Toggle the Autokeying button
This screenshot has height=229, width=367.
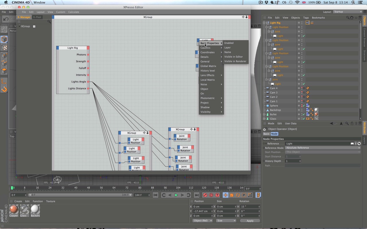click(x=211, y=195)
